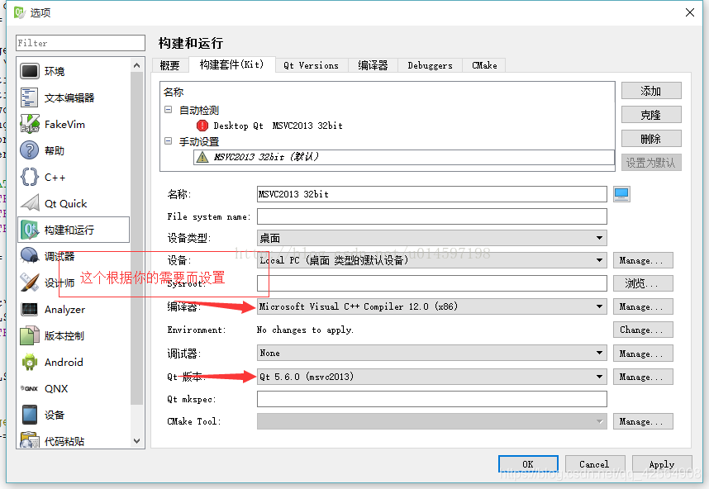Screen dimensions: 709x489
Task: Select the 帮助 help icon
Action: (30, 150)
